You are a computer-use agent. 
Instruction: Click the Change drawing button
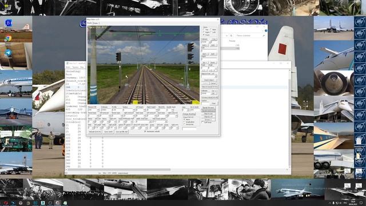pos(189,114)
